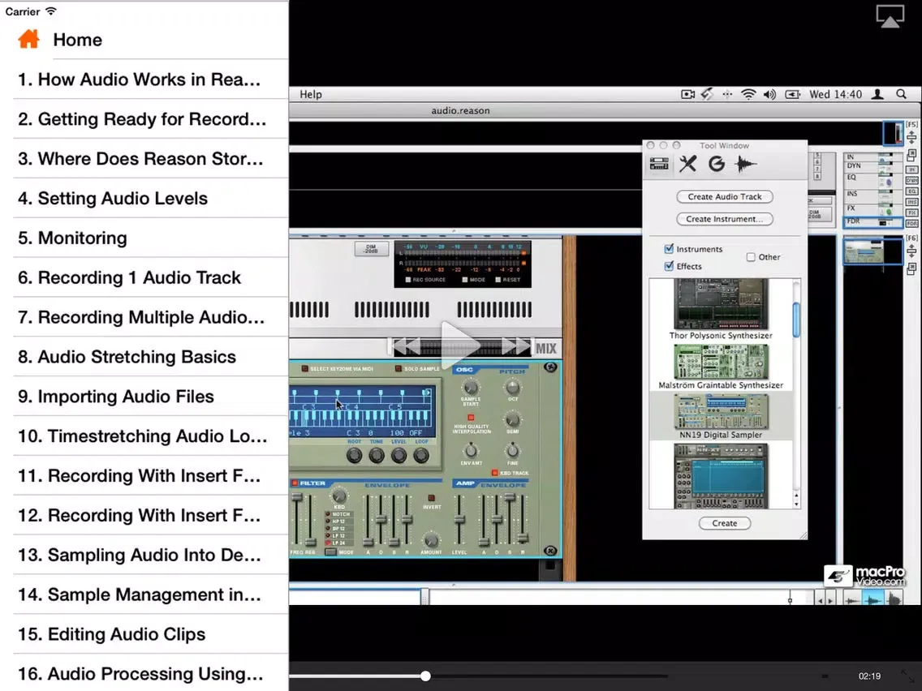Click the video progress slider knob
The height and width of the screenshot is (691, 922).
425,676
